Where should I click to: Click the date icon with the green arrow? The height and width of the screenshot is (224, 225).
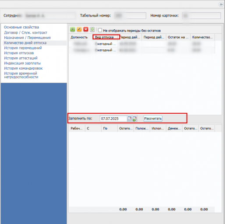click(x=134, y=119)
